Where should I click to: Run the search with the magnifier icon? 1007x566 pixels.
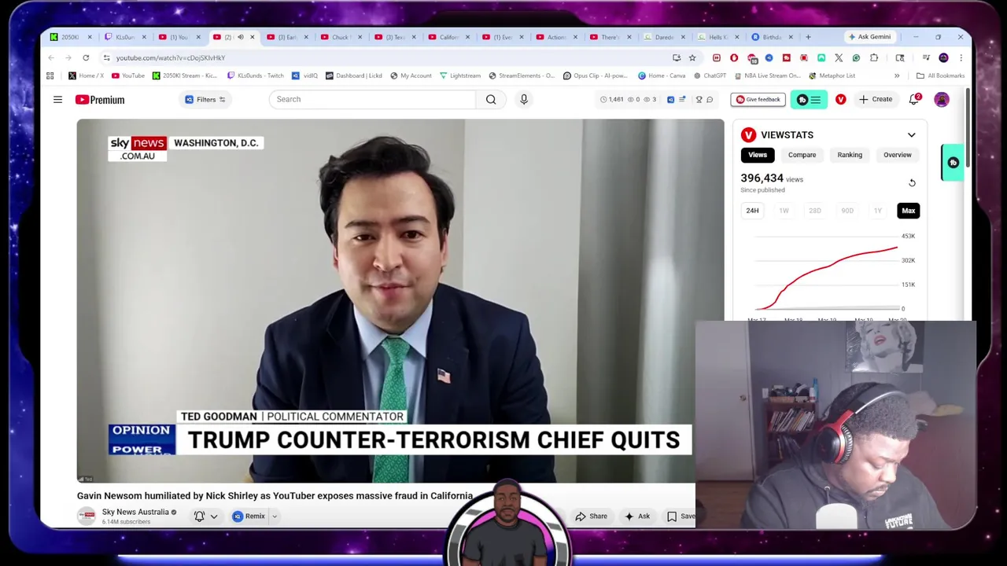(491, 99)
